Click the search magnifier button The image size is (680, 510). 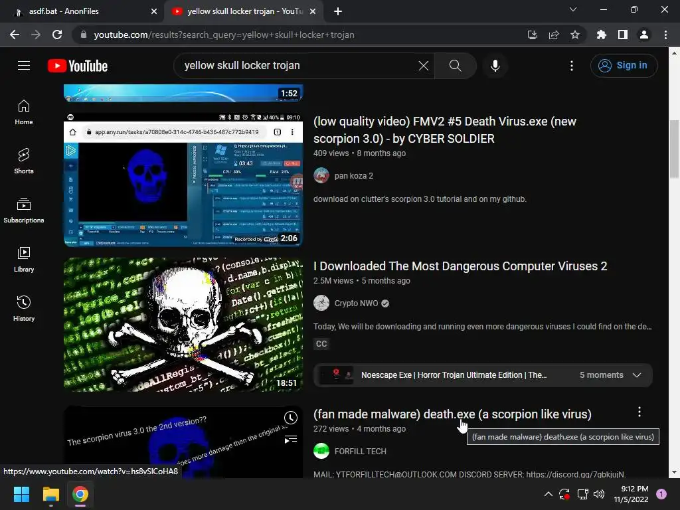[x=455, y=66]
